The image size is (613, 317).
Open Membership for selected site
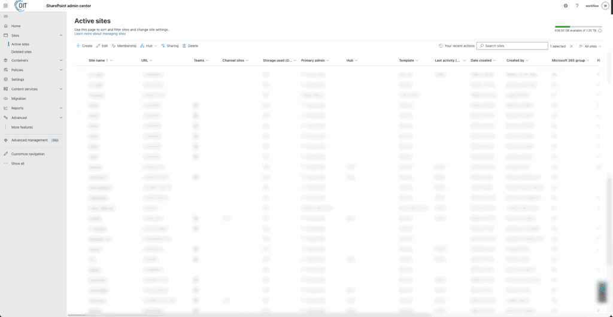tap(124, 45)
